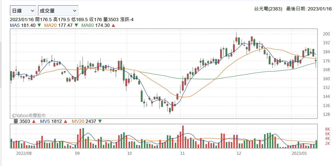Click the 184 price axis label
This screenshot has width=335, height=166.
click(x=327, y=52)
